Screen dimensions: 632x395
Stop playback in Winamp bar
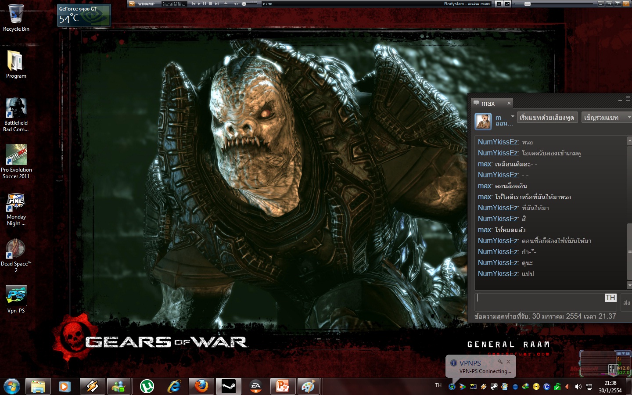(x=211, y=4)
